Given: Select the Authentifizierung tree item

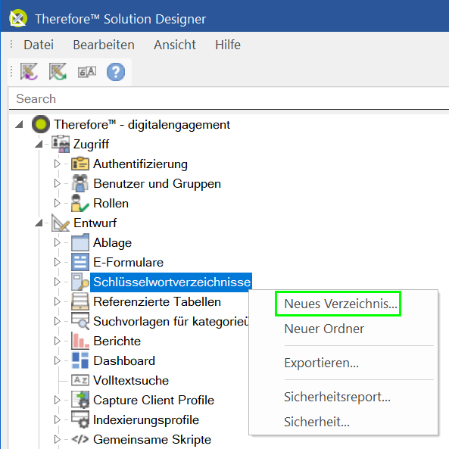Looking at the screenshot, I should 140,164.
